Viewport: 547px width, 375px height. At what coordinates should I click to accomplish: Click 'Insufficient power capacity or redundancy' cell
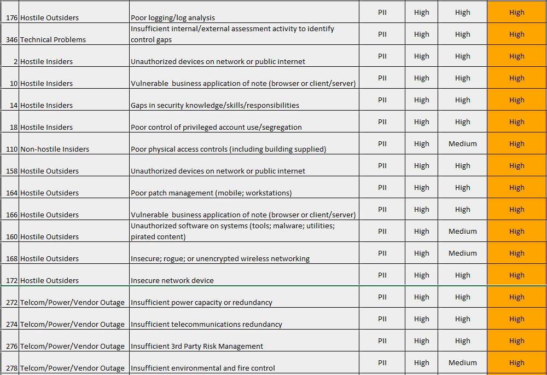pos(244,297)
